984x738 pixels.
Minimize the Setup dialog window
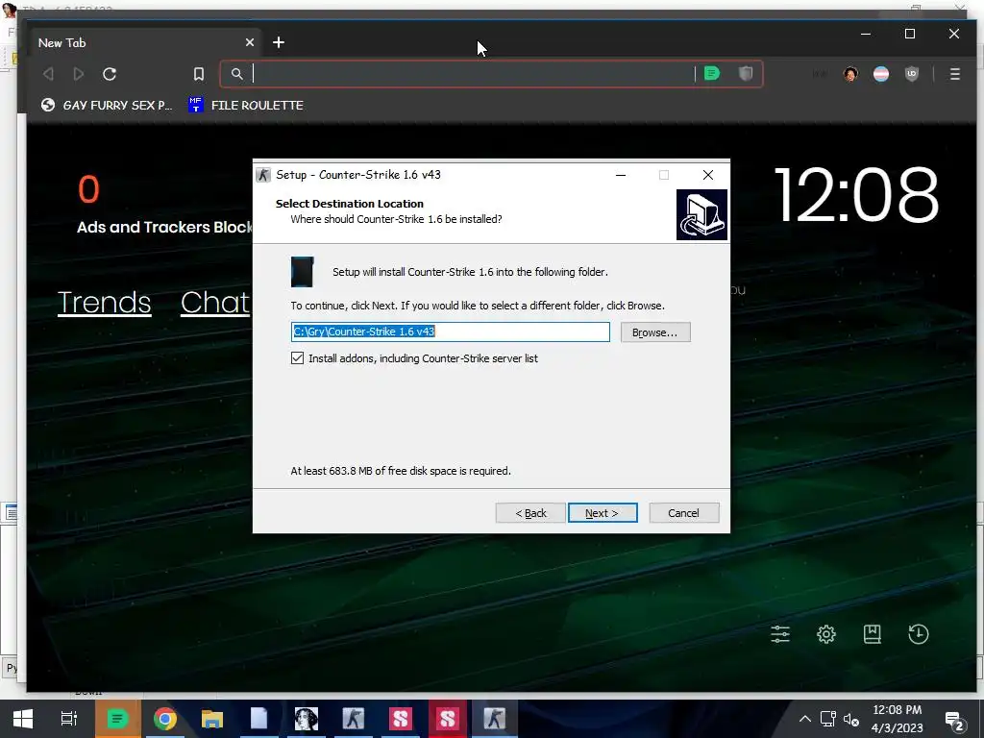tap(621, 175)
